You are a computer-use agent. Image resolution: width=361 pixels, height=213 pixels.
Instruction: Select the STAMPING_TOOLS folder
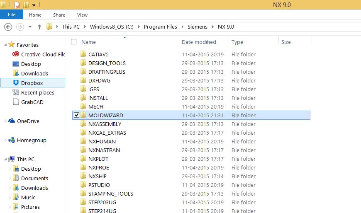(111, 194)
